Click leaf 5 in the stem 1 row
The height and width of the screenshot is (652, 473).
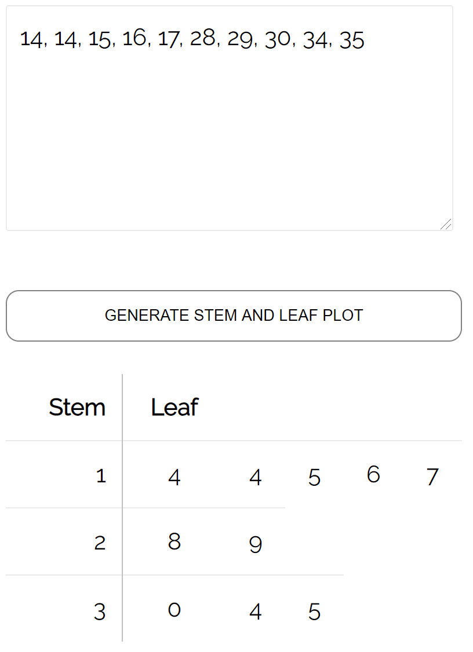pyautogui.click(x=314, y=477)
